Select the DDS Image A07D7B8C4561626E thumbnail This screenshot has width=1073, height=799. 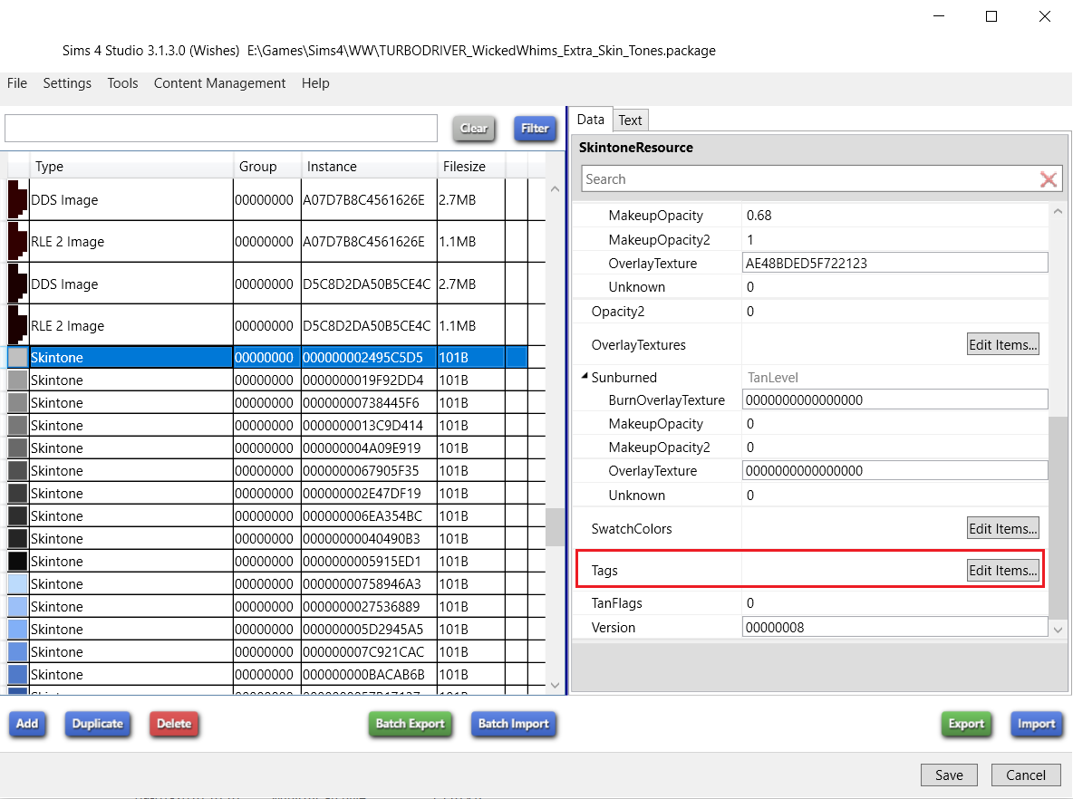tap(18, 199)
